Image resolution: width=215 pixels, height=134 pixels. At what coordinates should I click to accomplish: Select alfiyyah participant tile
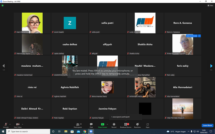pos(107,45)
